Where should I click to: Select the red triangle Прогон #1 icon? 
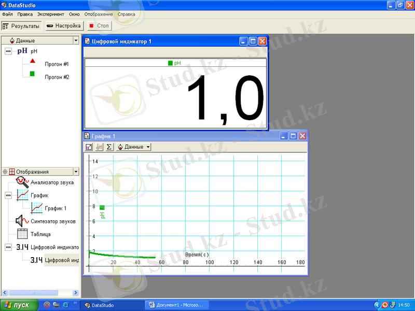32,61
